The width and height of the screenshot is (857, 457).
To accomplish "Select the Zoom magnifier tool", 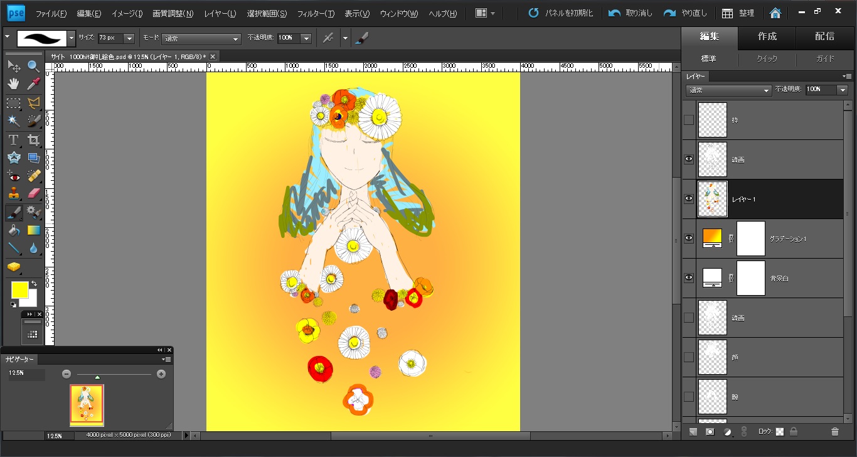I will point(34,66).
